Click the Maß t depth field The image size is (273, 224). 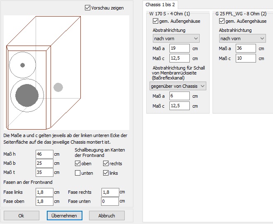44,173
